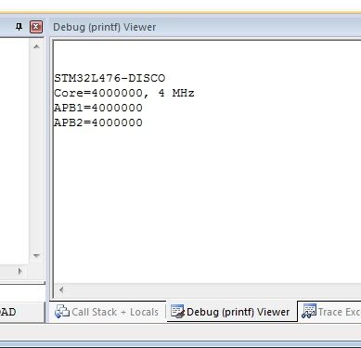Click the APB1=4000000 output line

98,108
